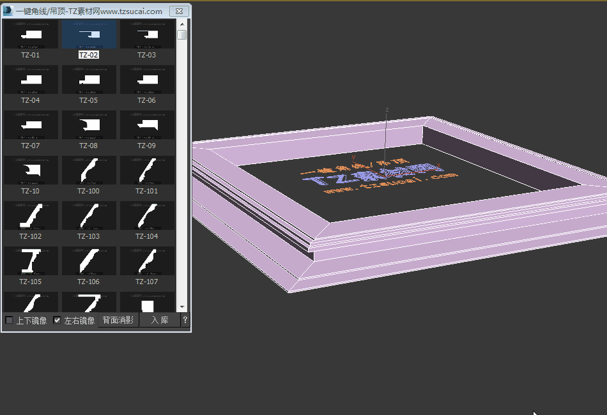Pick the TZ-105 profile thumbnail
This screenshot has width=607, height=415.
31,260
